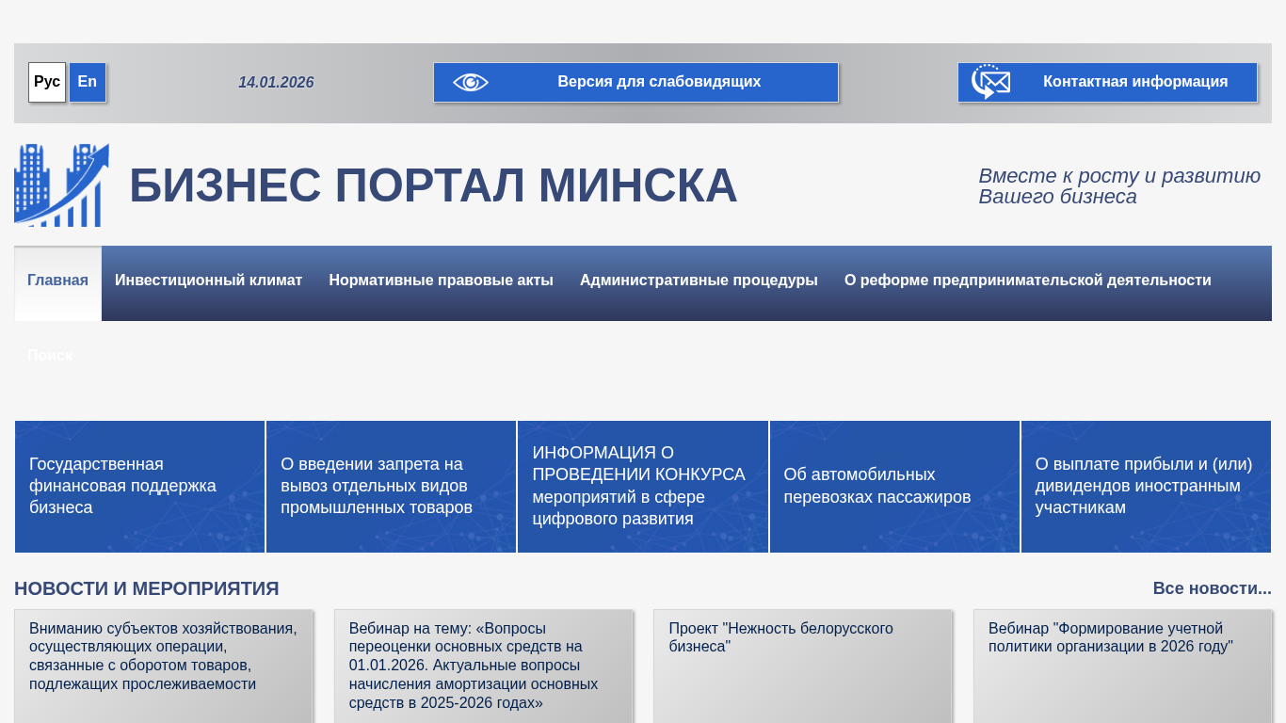
Task: Select the Главная menu tab
Action: 57,281
